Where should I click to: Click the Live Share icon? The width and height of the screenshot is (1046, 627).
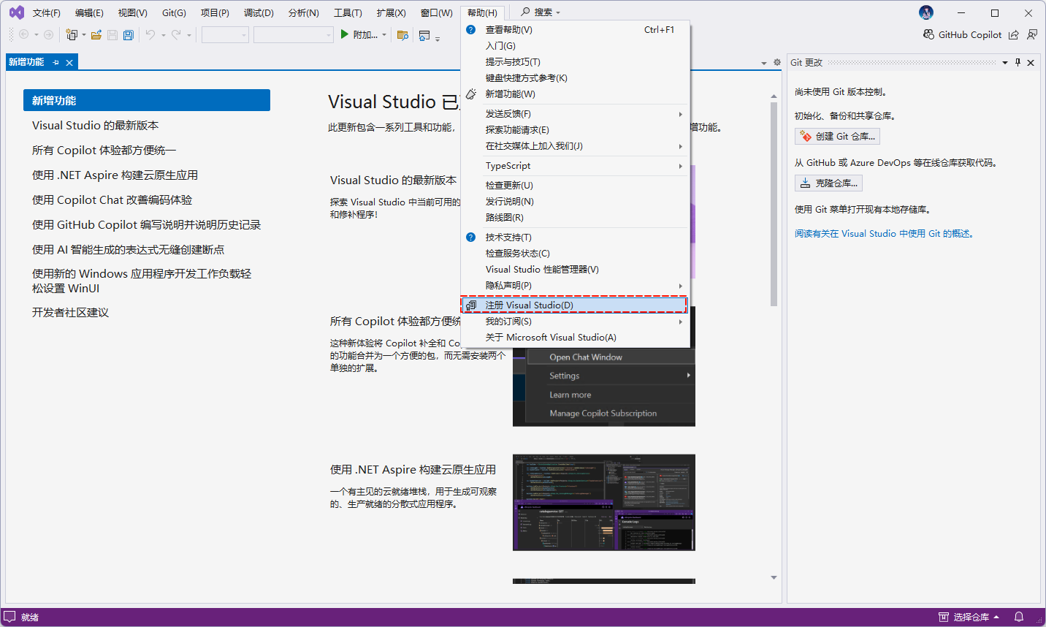[x=1013, y=34]
